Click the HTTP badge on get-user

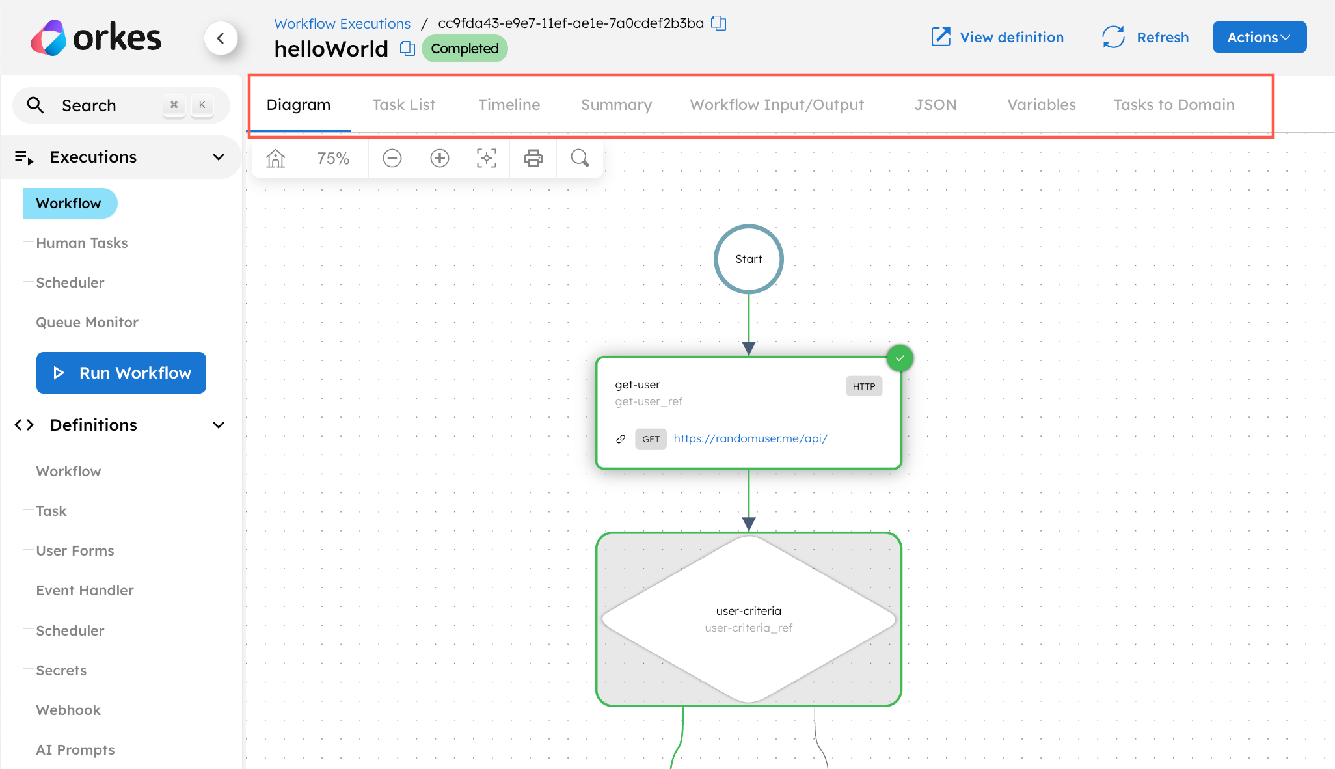pos(864,386)
